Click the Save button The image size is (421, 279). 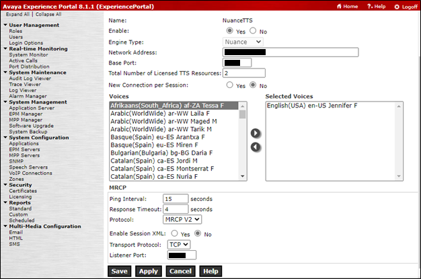tap(119, 271)
